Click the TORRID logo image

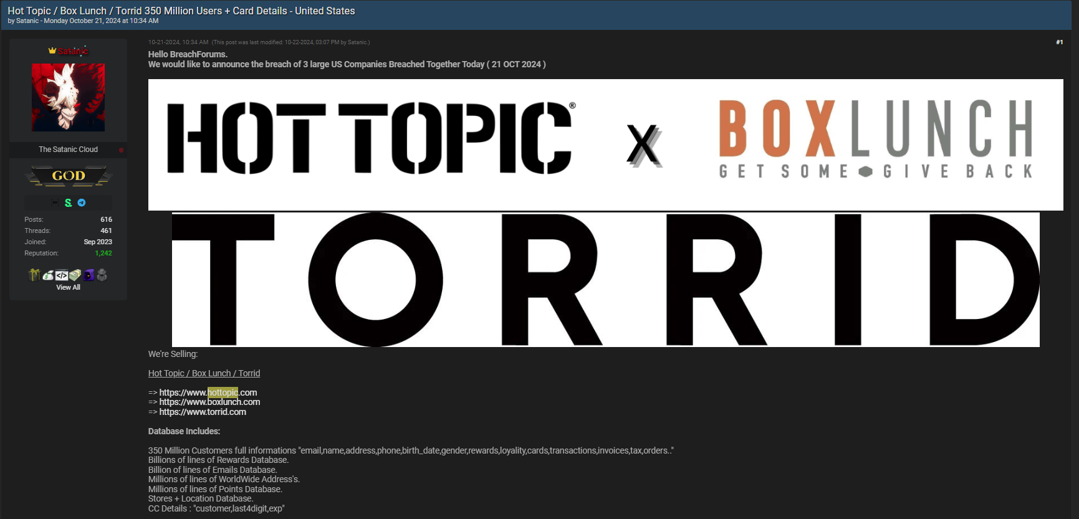606,279
